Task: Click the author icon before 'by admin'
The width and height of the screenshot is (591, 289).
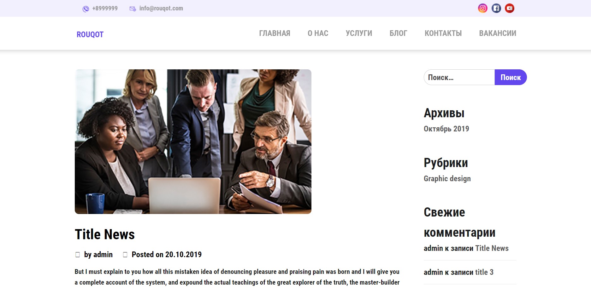Action: tap(78, 255)
